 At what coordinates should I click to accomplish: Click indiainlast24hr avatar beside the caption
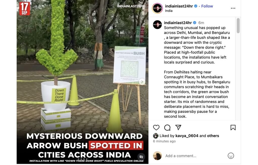157,25
